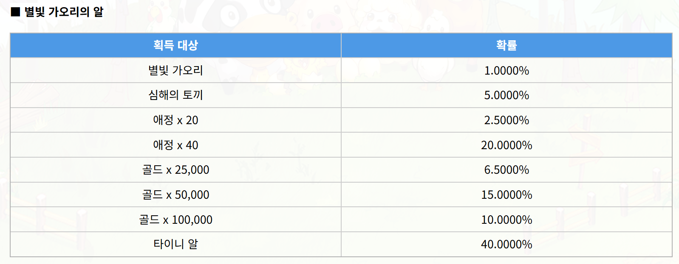The image size is (679, 264).
Task: Select the 확률 column header
Action: click(x=506, y=45)
